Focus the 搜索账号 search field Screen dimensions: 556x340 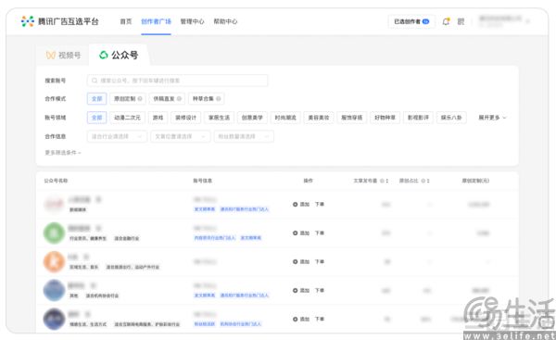pos(177,81)
